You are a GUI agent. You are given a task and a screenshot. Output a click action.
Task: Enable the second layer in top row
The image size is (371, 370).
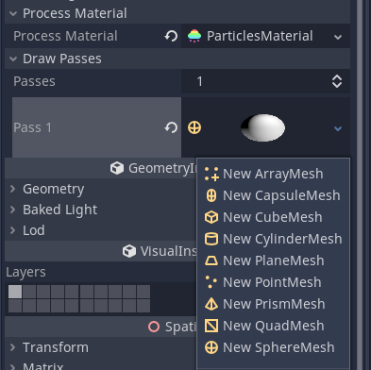pyautogui.click(x=29, y=292)
